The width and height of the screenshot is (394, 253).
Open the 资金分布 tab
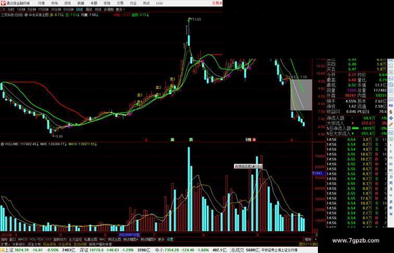point(34,244)
